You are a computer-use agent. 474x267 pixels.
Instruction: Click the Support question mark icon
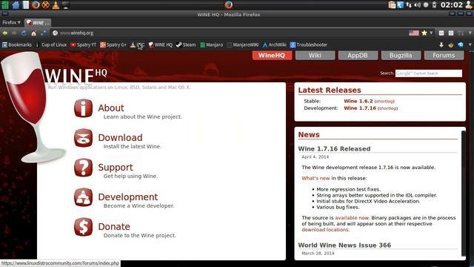coord(83,168)
